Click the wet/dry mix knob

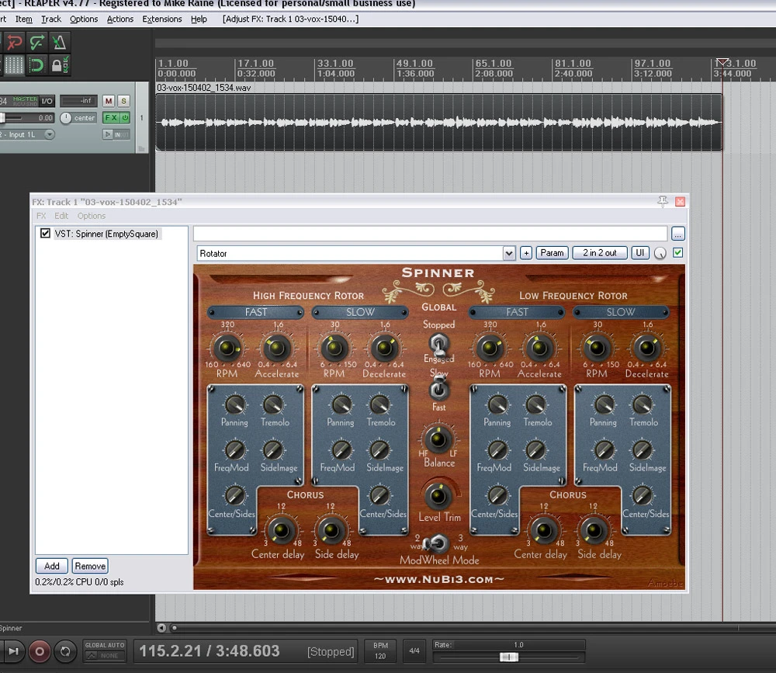pyautogui.click(x=660, y=254)
